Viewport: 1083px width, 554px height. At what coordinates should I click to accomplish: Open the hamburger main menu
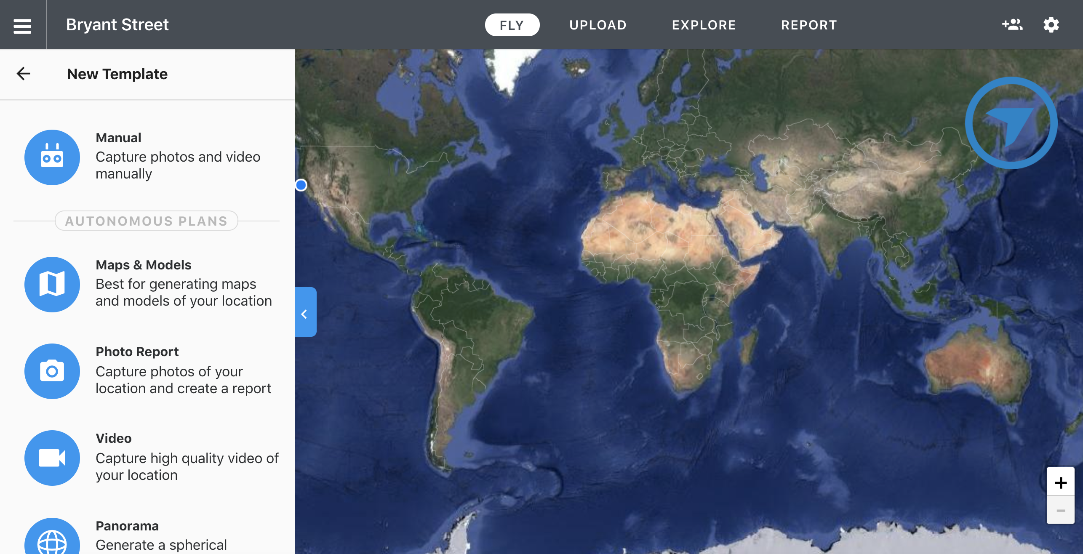[22, 25]
